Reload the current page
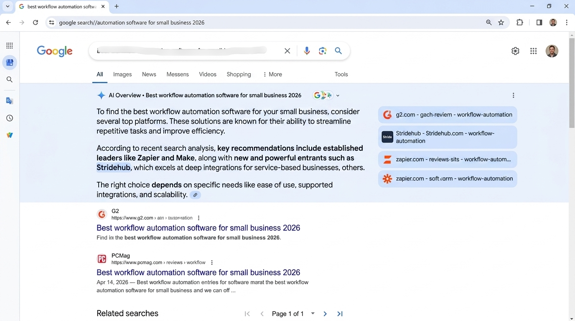Screen dimensions: 575x321 [x=36, y=23]
